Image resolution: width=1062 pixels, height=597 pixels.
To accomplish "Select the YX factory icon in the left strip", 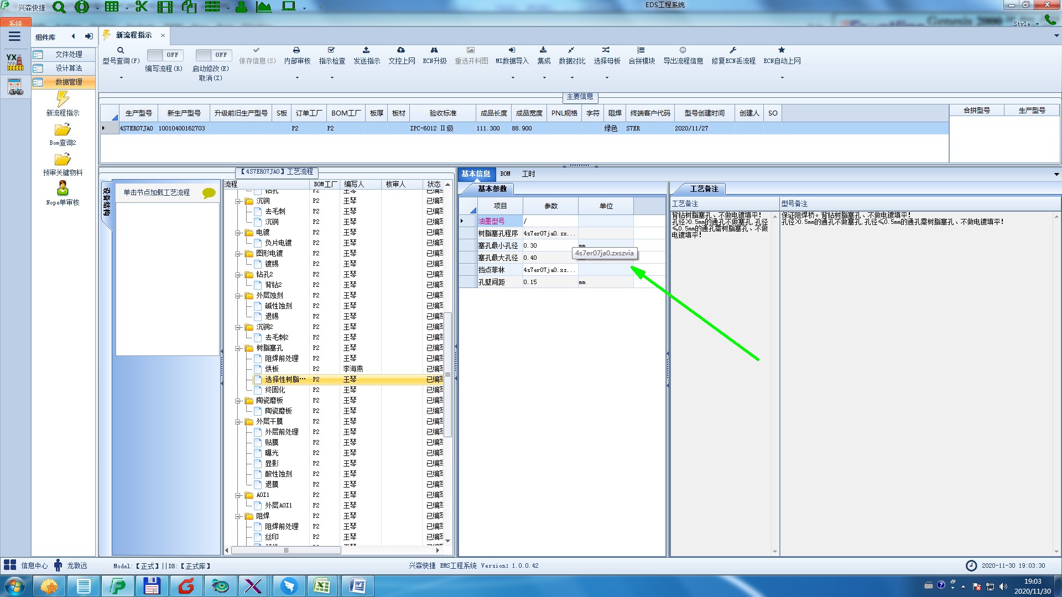I will 15,62.
